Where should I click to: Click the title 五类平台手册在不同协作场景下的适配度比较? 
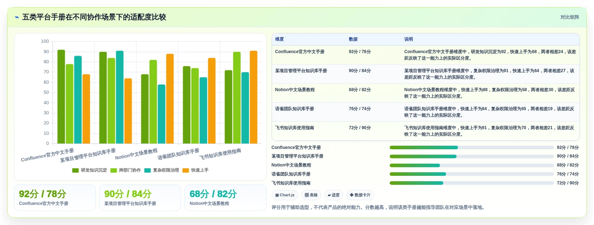(x=94, y=17)
